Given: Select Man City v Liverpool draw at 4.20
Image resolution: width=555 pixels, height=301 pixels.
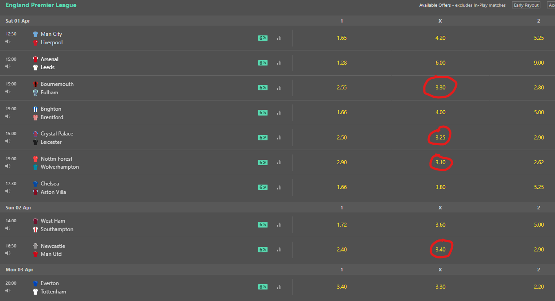Looking at the screenshot, I should click(440, 38).
